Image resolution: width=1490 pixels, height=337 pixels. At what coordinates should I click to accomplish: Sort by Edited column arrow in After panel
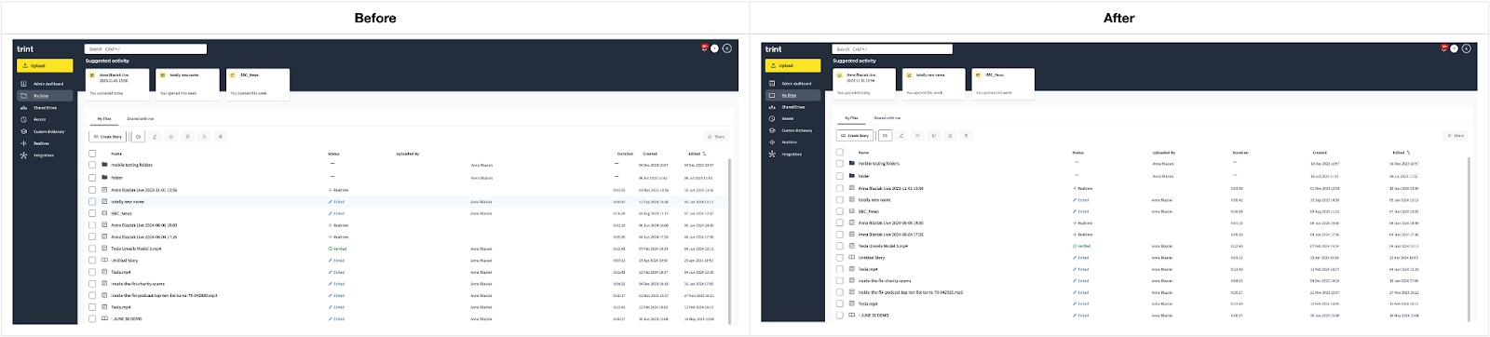(x=1408, y=152)
